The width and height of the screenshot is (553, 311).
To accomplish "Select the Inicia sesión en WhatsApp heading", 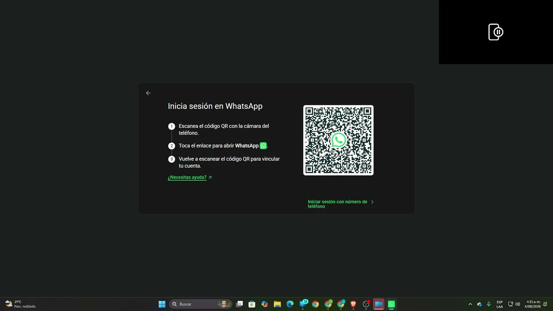I will pyautogui.click(x=215, y=106).
